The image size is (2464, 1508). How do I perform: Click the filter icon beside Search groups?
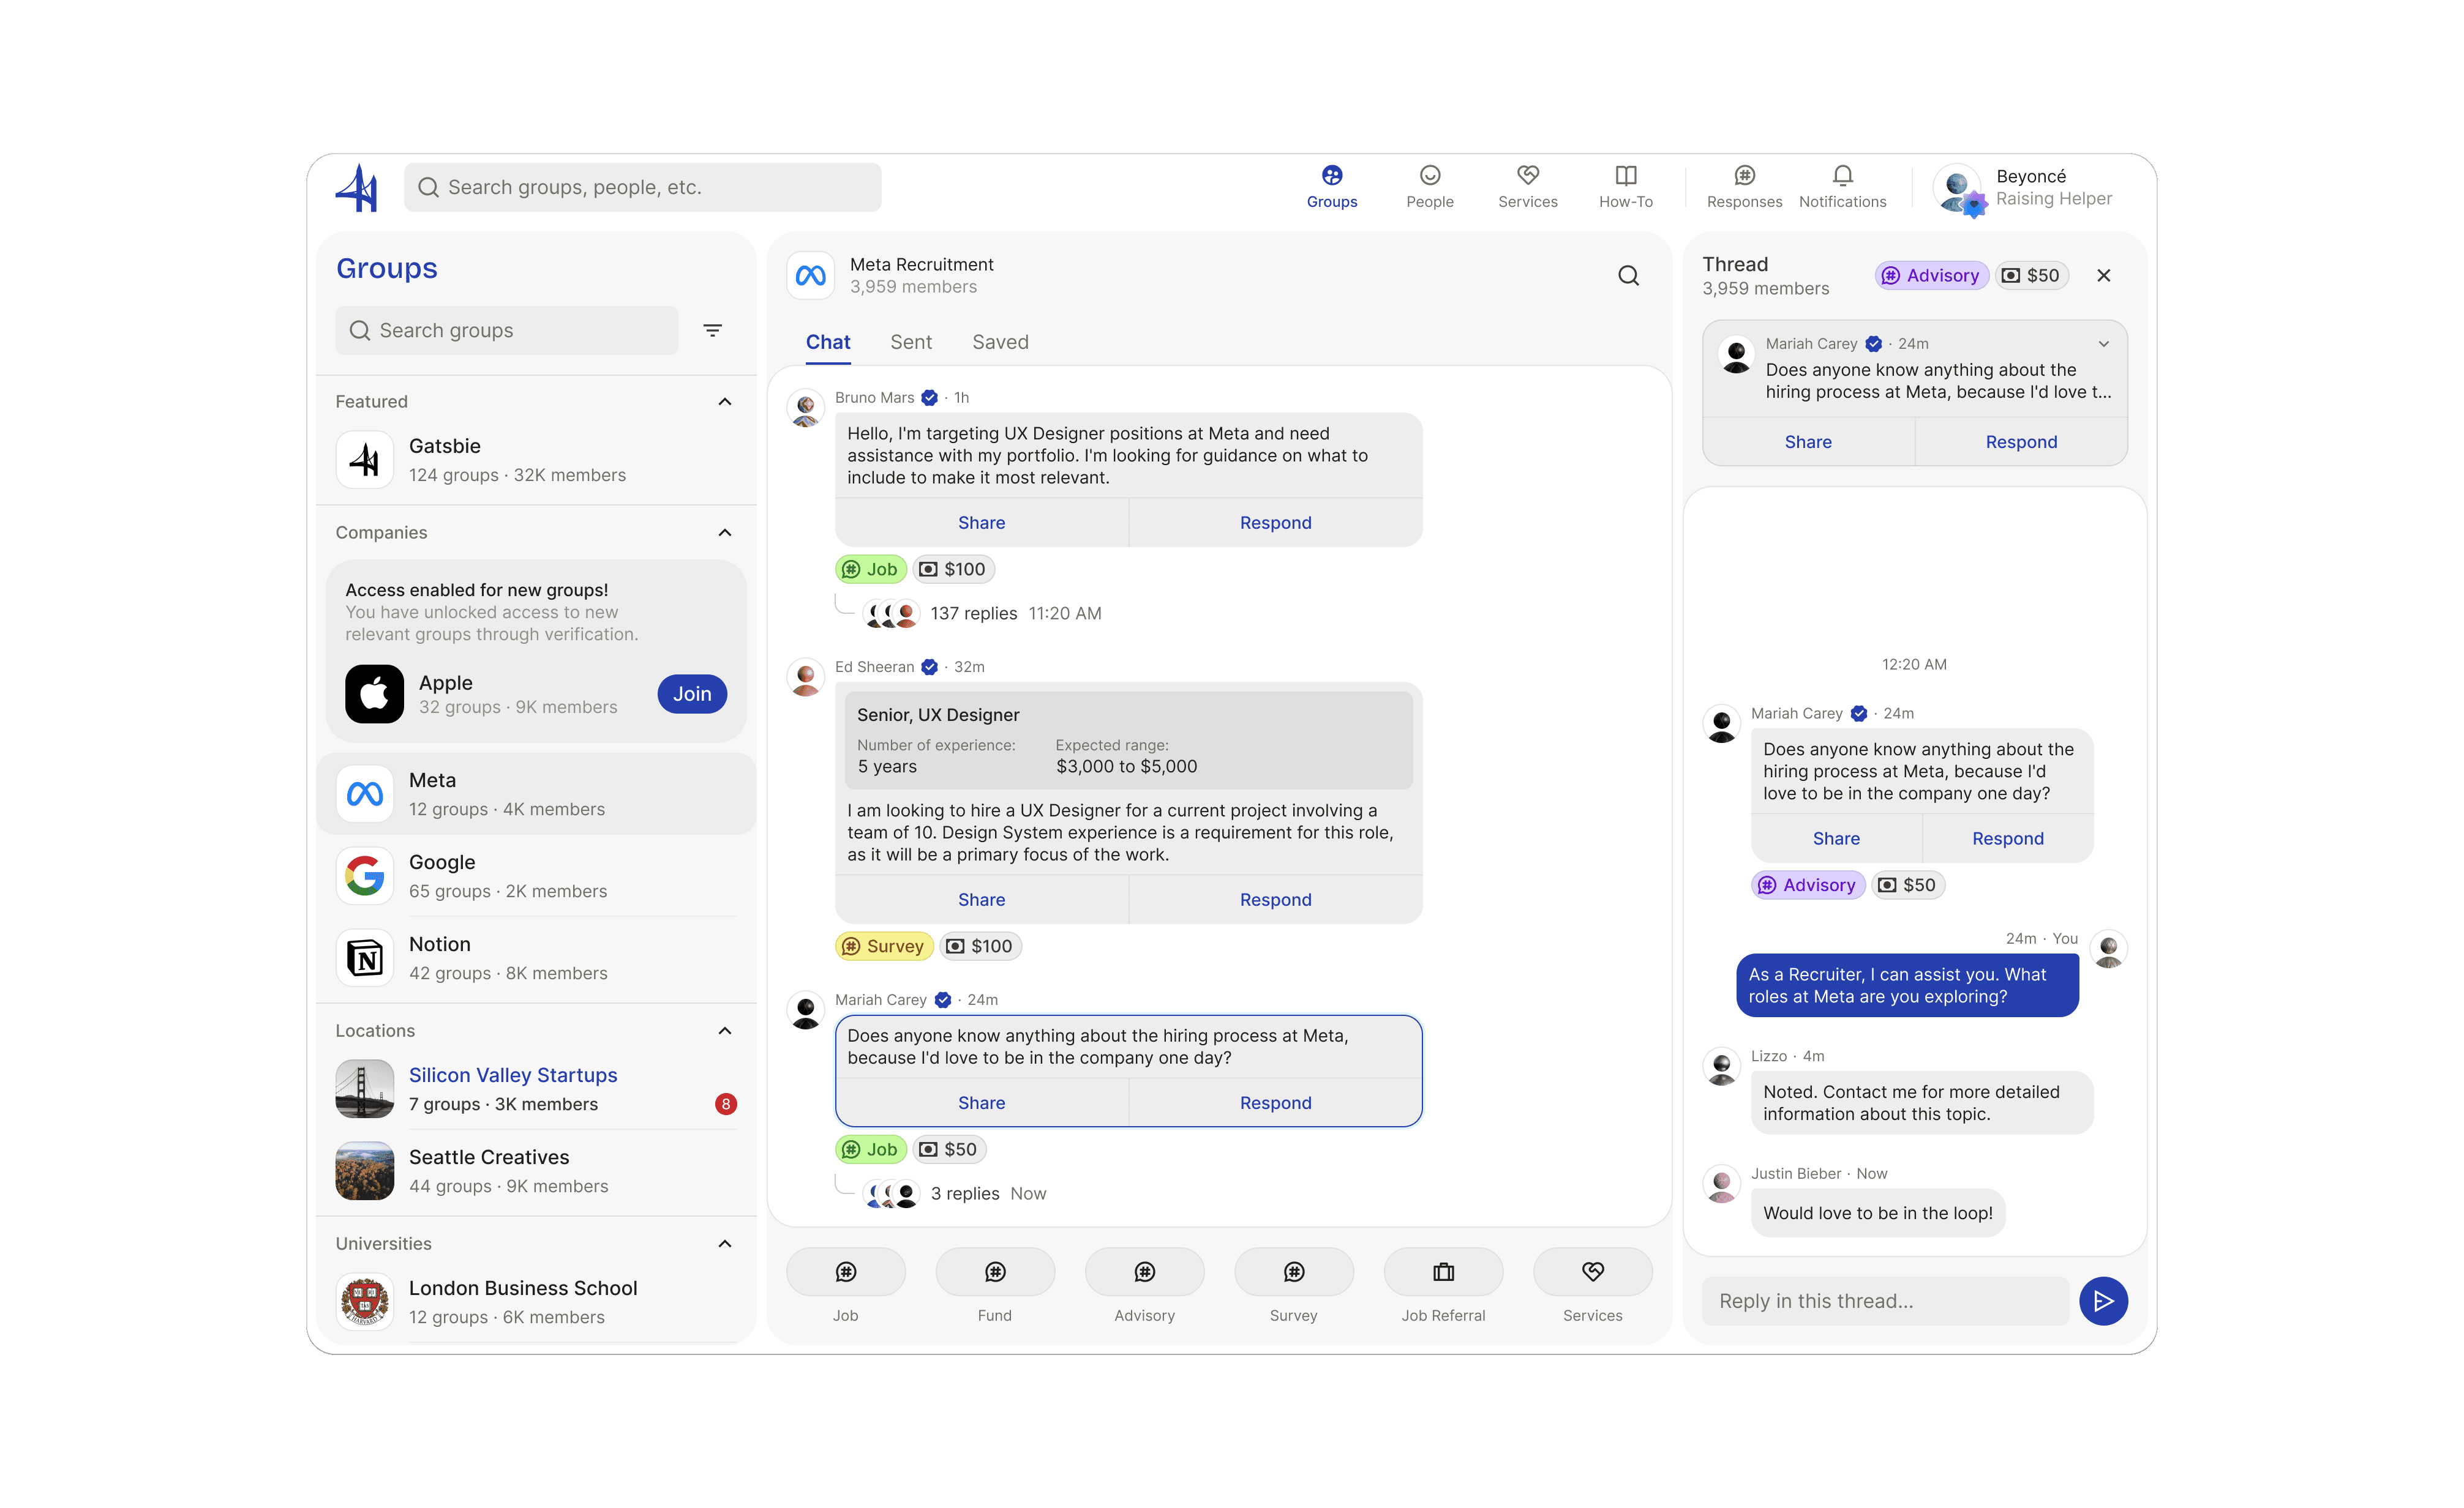712,330
